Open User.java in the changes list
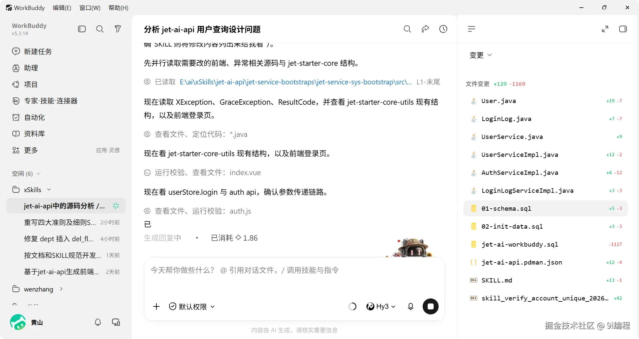The image size is (639, 339). pos(546,101)
